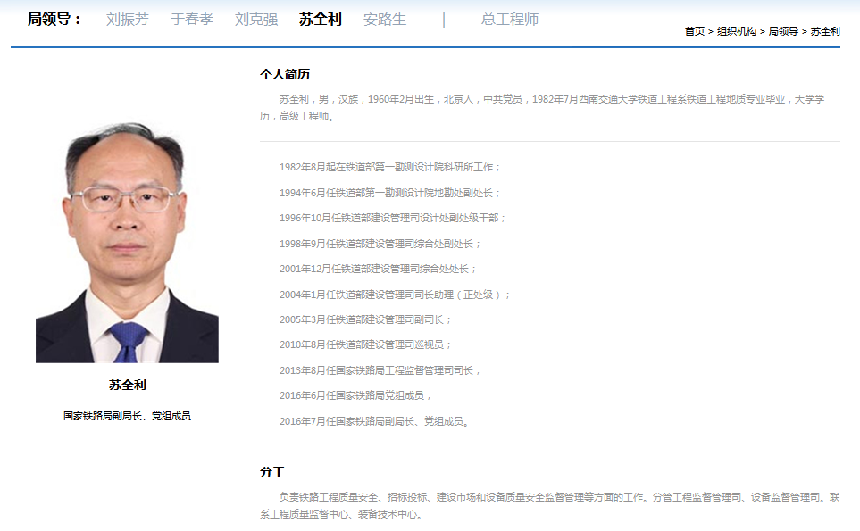Click the line 2004年1月任铁道部建设管理司司长助理
Screen dimensions: 860x531
(x=395, y=295)
